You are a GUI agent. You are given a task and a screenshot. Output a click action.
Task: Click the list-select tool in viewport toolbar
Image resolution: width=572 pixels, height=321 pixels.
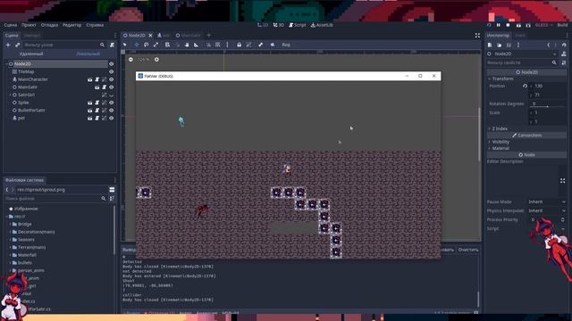[167, 45]
